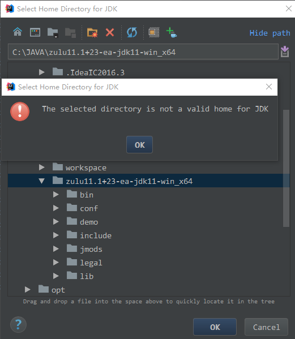This screenshot has height=339, width=295.
Task: Select the zulu11.1+23-ea-jdk11-win_x64 row
Action: [x=148, y=181]
